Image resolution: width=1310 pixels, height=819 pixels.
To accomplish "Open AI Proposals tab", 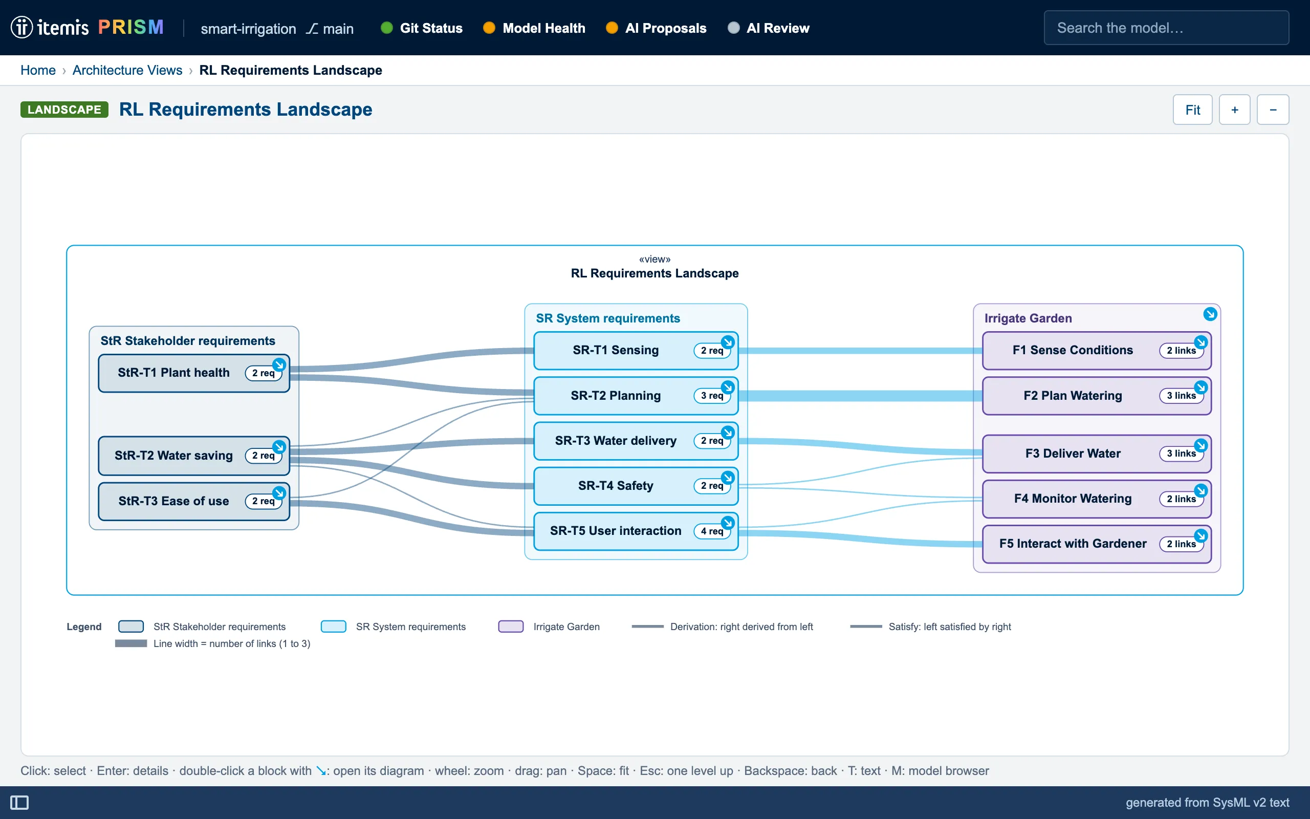I will point(656,28).
